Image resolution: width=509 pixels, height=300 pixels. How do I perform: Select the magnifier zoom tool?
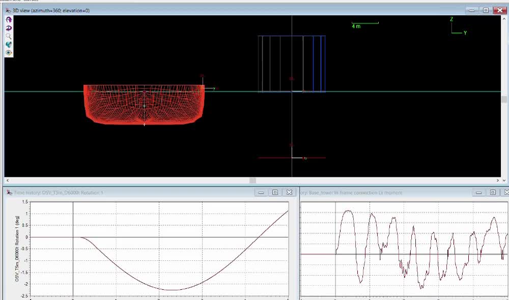[x=9, y=36]
